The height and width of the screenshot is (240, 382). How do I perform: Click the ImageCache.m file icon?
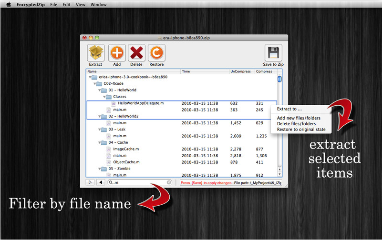tap(109, 150)
